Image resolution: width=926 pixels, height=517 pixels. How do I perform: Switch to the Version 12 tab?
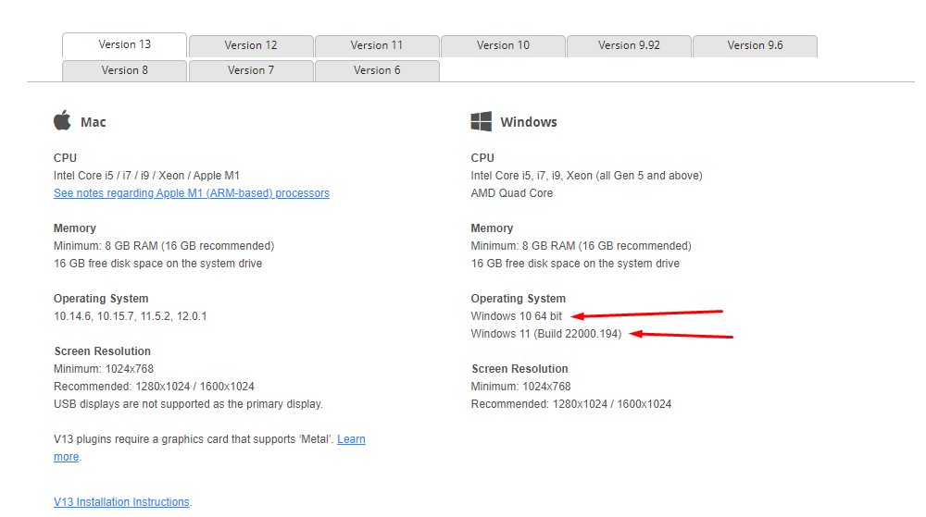(x=251, y=45)
